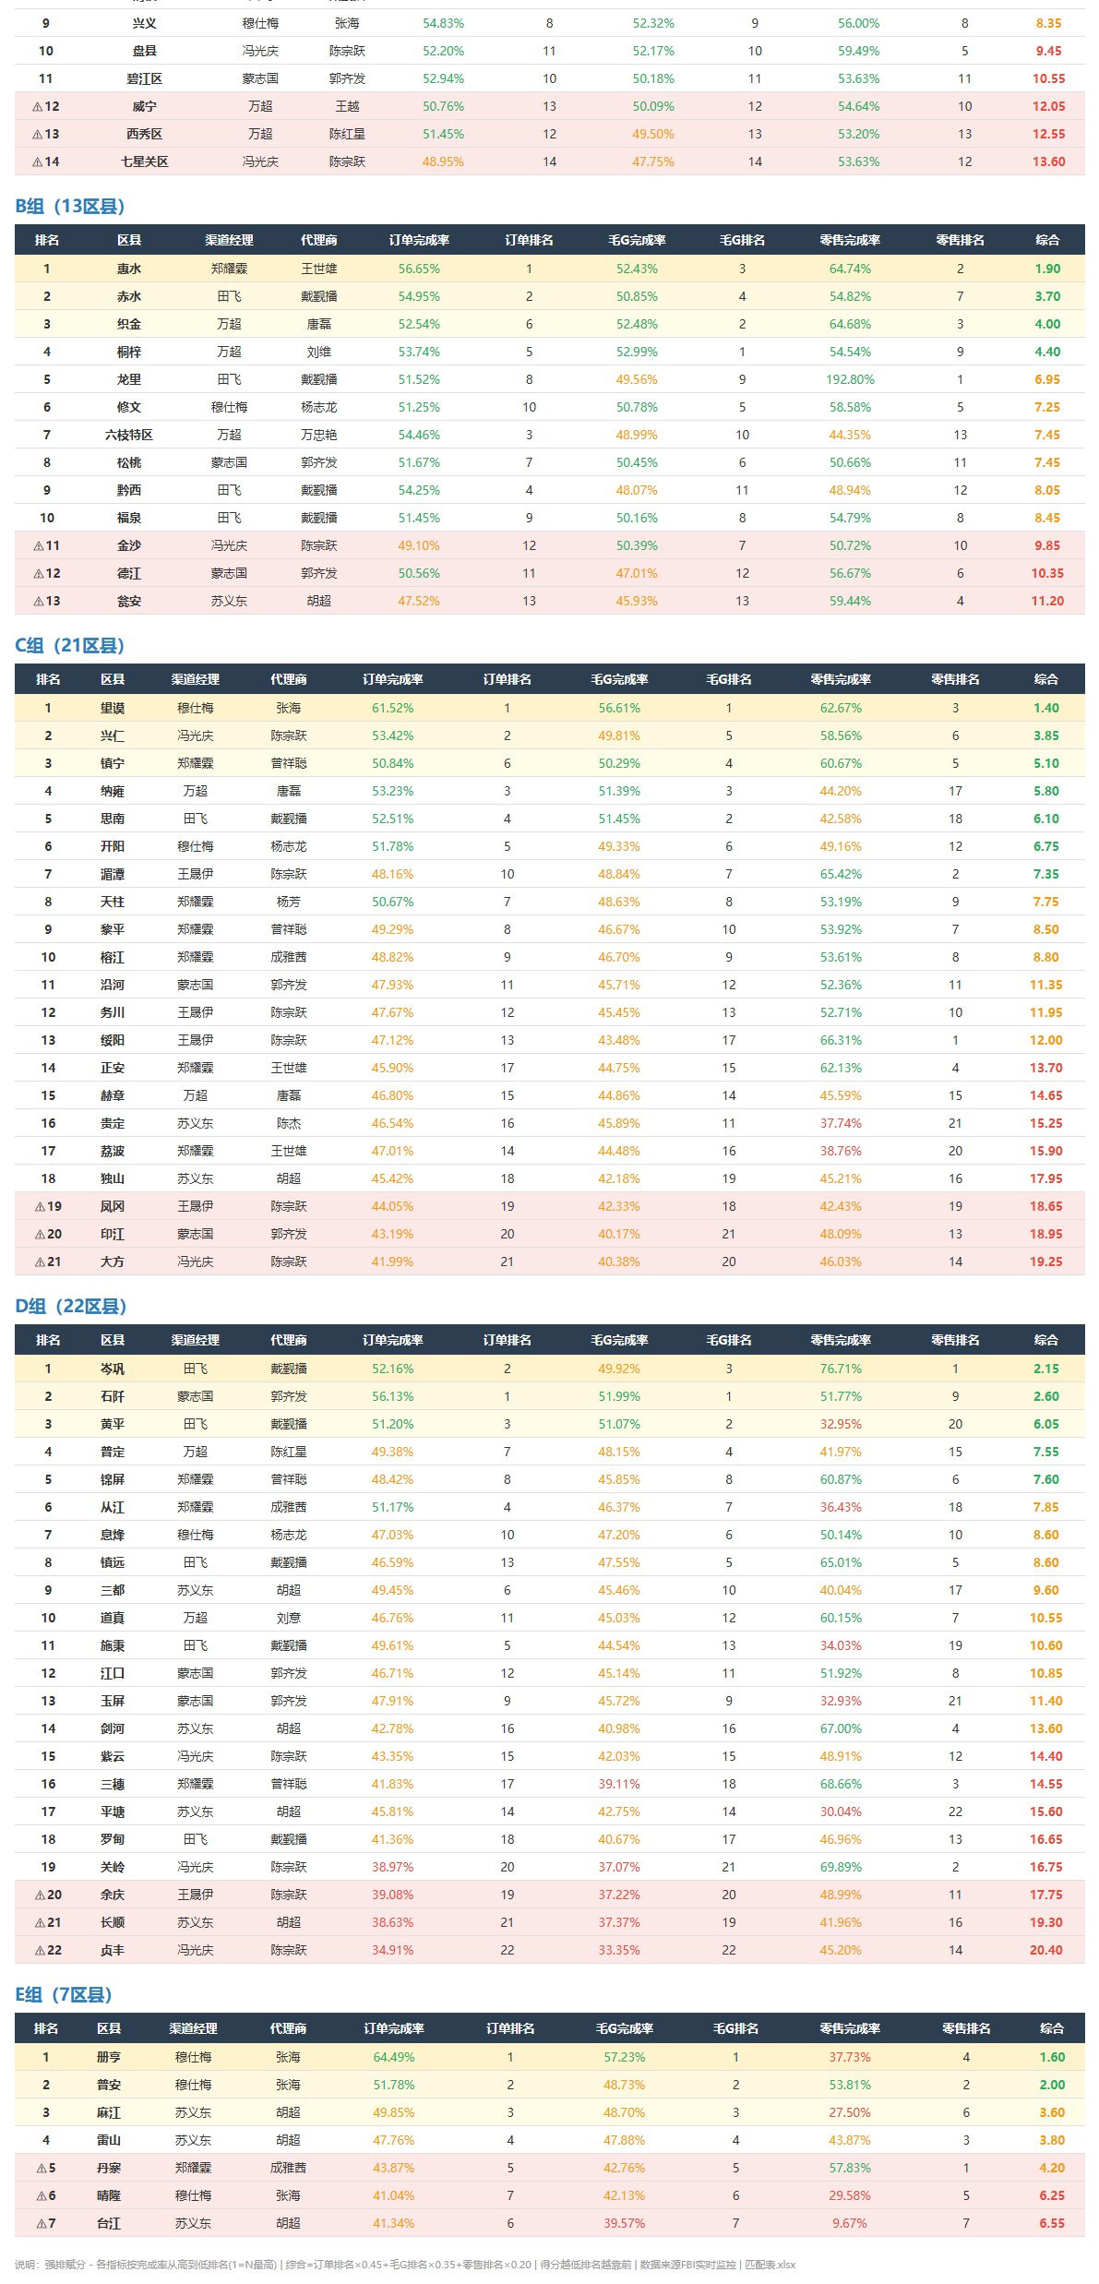Click the 192.80% retail value for 龙里
Screen dimensions: 1099x2284
[850, 380]
